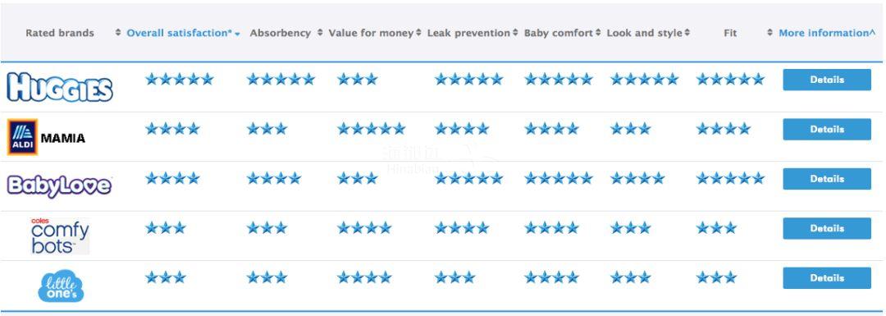Screen dimensions: 886x316
Task: Click the Huggies brand logo
Action: click(x=60, y=88)
